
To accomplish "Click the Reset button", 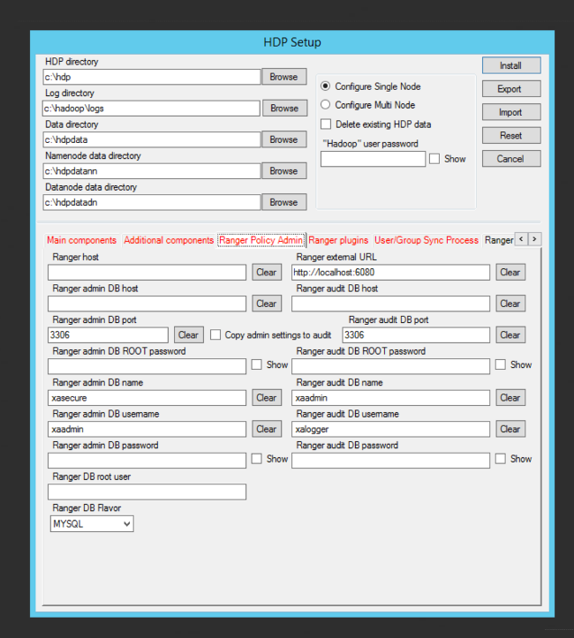I will (510, 136).
